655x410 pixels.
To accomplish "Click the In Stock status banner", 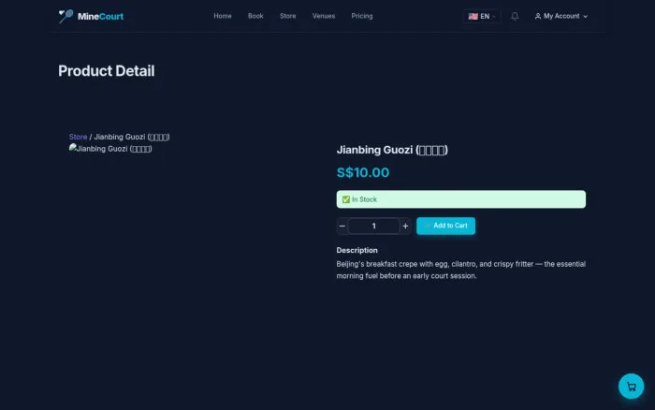I will pos(460,199).
